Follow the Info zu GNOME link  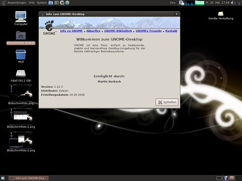(x=71, y=31)
